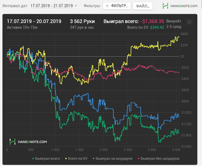Viewport: 202px width, 166px height.
Task: Click the $400 y-axis label
Action: tap(184, 34)
